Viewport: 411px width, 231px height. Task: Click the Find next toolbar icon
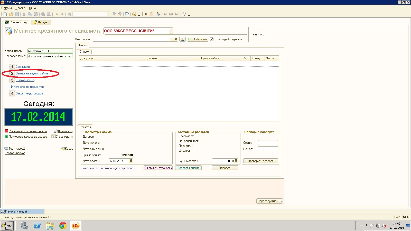[x=114, y=14]
